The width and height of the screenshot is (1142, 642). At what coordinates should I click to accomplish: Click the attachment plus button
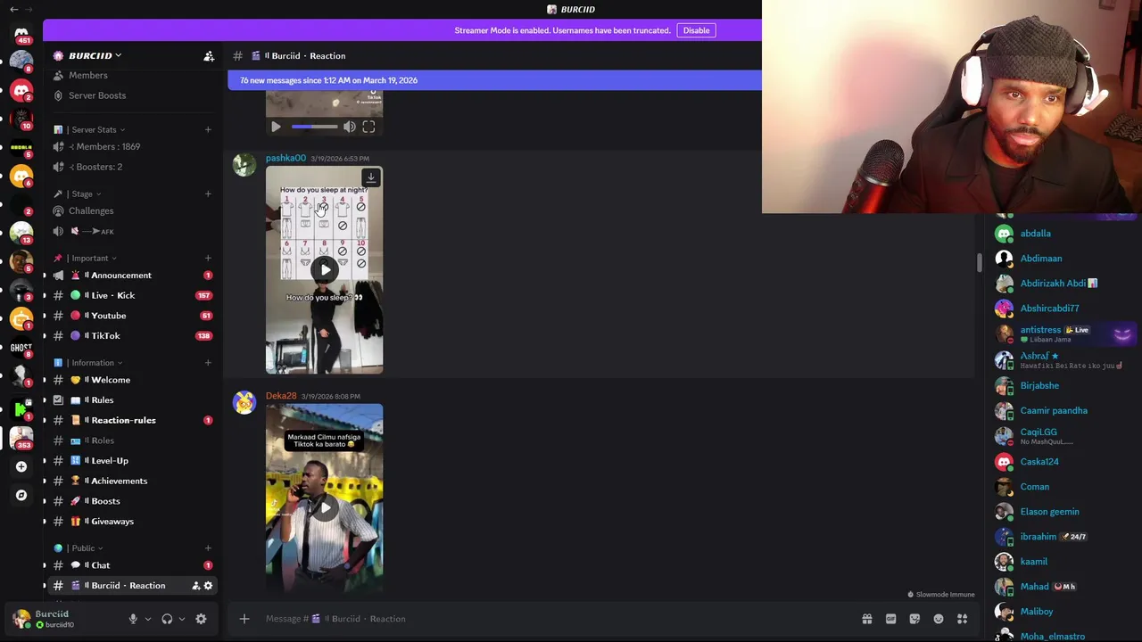[244, 619]
